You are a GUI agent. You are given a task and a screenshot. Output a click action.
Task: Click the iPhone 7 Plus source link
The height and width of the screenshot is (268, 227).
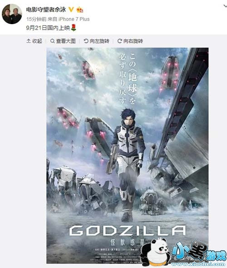click(74, 19)
